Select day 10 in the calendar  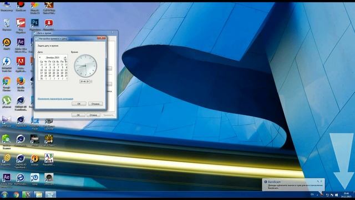[x=42, y=71]
